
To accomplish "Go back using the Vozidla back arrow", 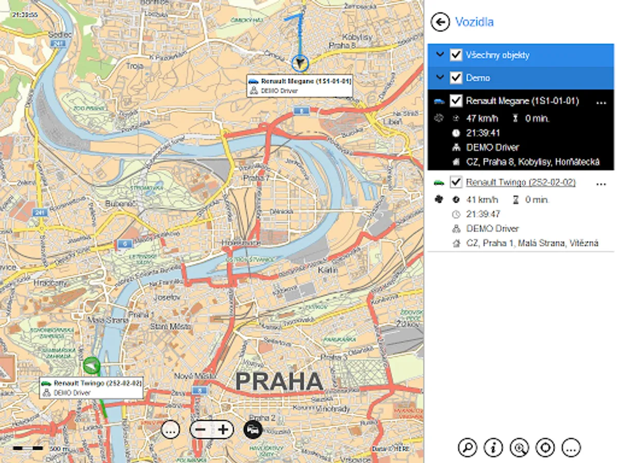I will (441, 22).
